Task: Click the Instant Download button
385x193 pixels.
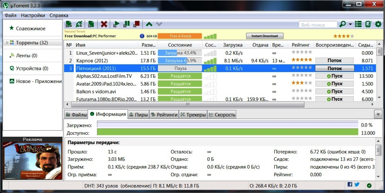Action: [x=264, y=36]
